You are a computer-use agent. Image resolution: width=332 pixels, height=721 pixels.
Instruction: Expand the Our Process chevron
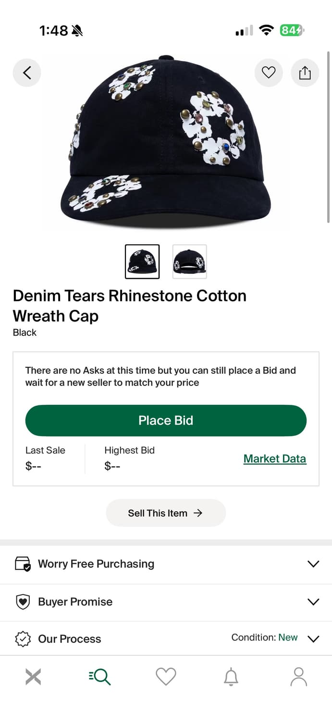pos(313,639)
